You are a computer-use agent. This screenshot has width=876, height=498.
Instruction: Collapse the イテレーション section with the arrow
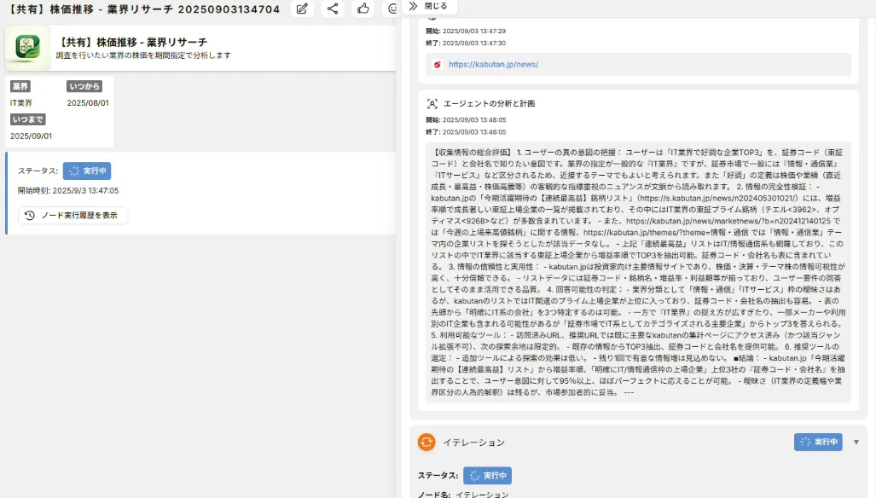click(856, 442)
